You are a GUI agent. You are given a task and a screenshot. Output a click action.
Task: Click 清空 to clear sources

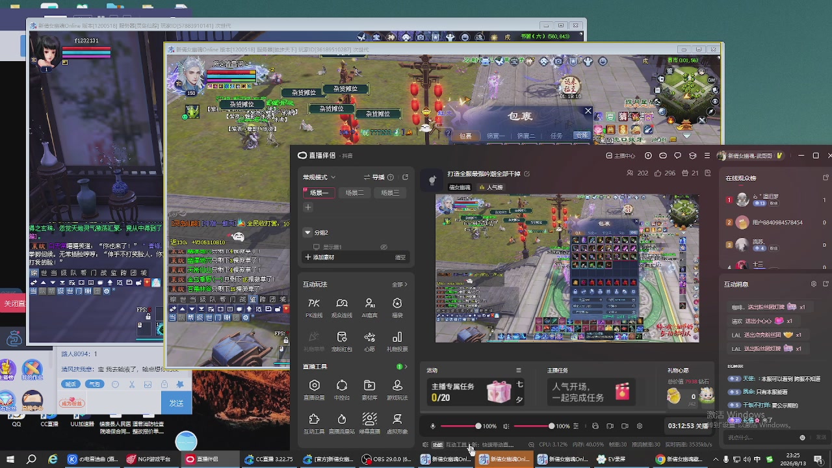coord(400,257)
